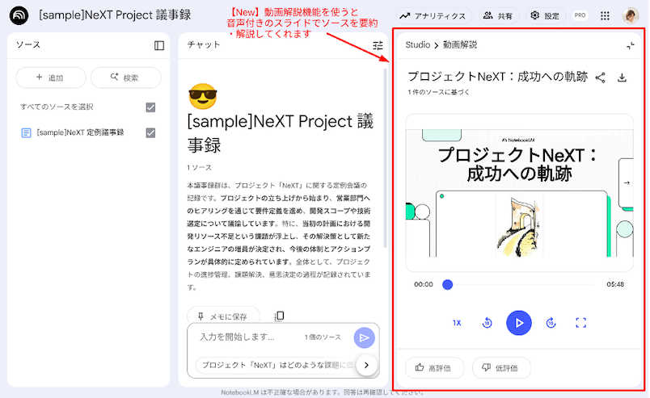This screenshot has width=650, height=398.
Task: Collapse the Studio video panel icon
Action: (631, 45)
